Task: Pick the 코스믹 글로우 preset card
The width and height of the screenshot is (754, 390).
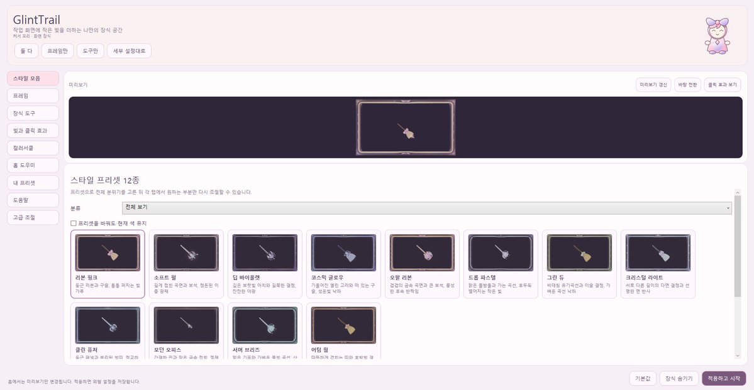Action: click(343, 264)
